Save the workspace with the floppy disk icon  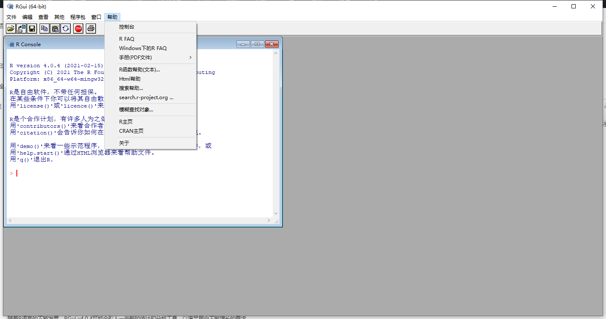point(32,28)
